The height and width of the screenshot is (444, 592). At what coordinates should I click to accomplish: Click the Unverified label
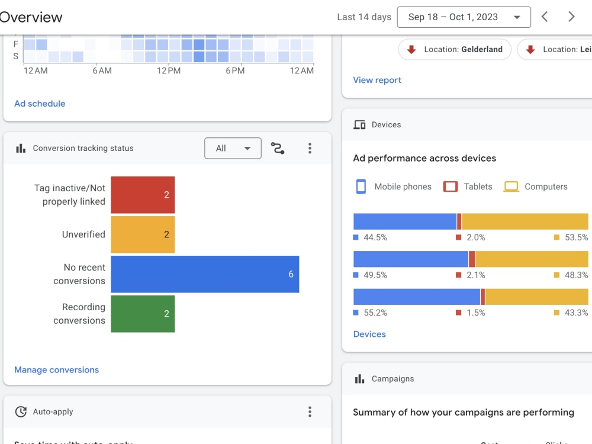click(x=84, y=234)
